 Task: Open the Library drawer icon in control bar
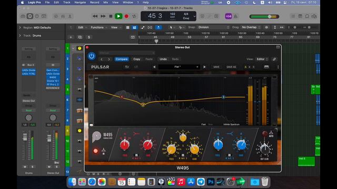point(23,16)
